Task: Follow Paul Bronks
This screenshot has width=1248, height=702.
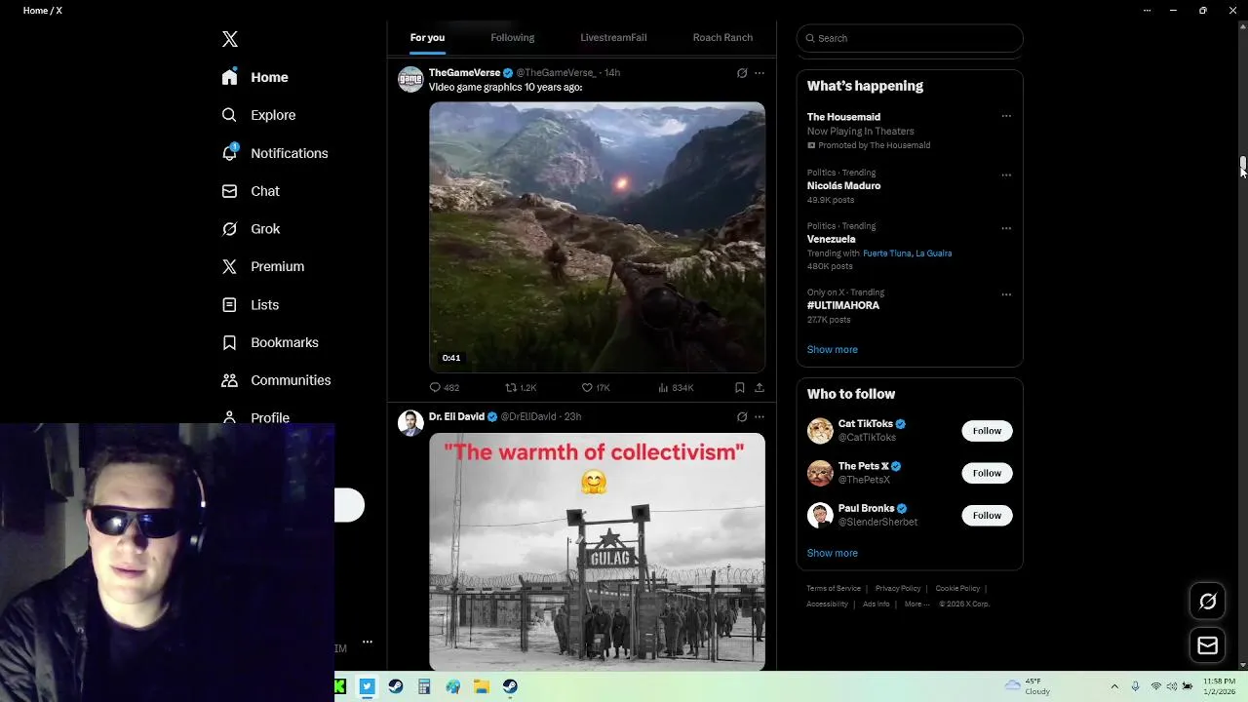Action: click(987, 515)
